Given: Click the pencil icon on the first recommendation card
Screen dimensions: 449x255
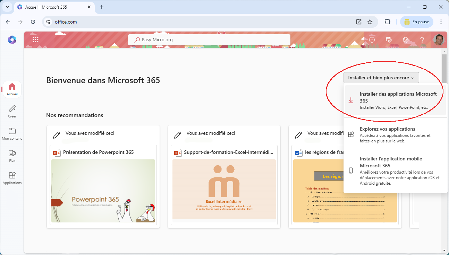Looking at the screenshot, I should 57,135.
